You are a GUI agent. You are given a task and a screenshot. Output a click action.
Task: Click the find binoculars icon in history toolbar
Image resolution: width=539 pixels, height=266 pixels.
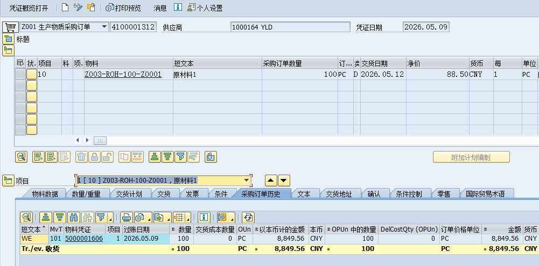coord(74,217)
